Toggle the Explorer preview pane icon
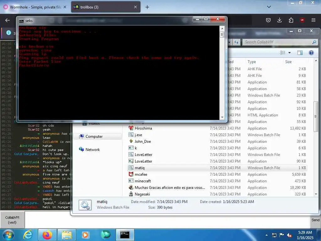Image resolution: width=321 pixels, height=241 pixels. 300,53
